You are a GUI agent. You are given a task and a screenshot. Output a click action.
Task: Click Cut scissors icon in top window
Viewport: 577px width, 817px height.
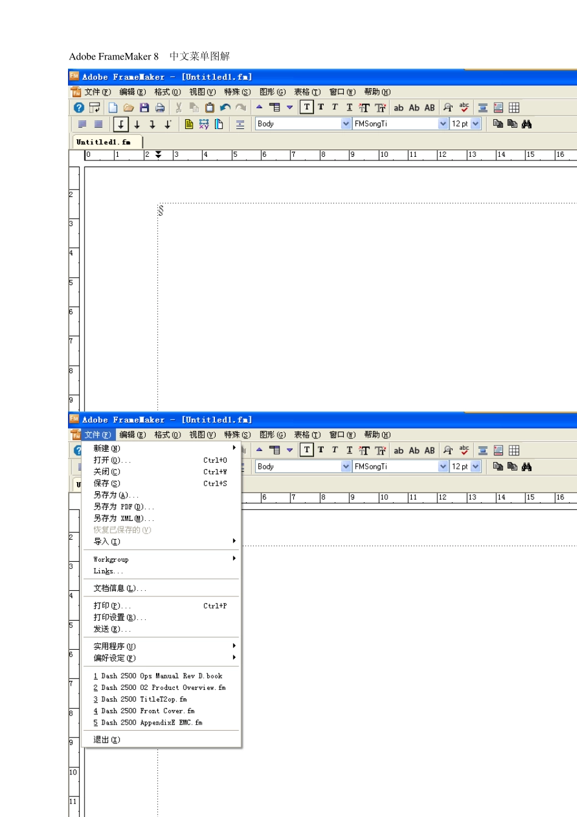[179, 108]
